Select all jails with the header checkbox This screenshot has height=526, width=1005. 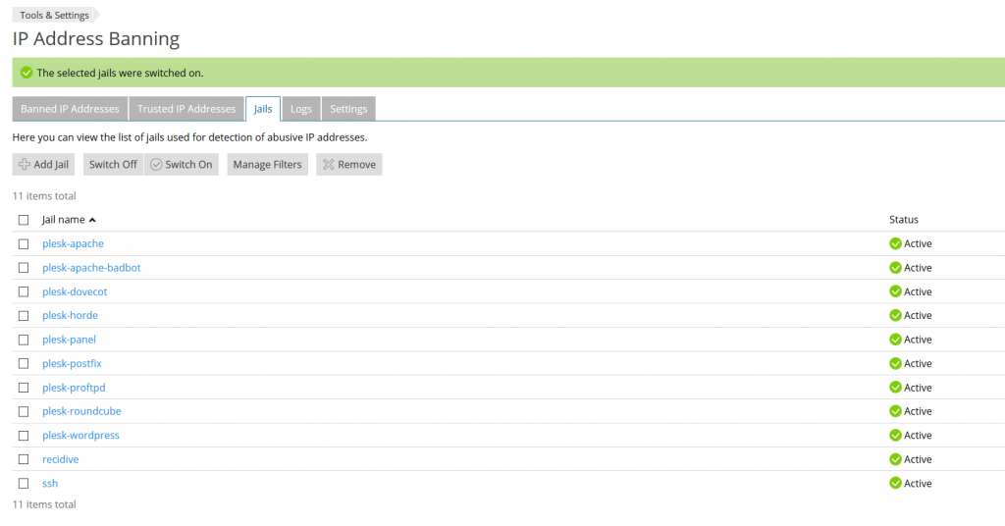tap(24, 220)
